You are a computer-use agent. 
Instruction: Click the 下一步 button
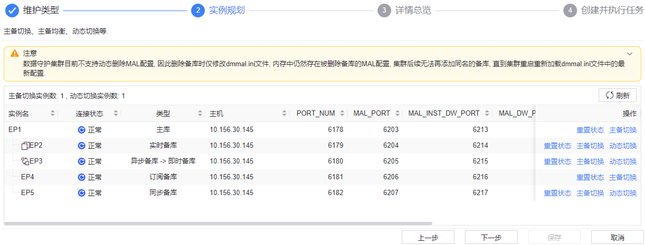(491, 237)
